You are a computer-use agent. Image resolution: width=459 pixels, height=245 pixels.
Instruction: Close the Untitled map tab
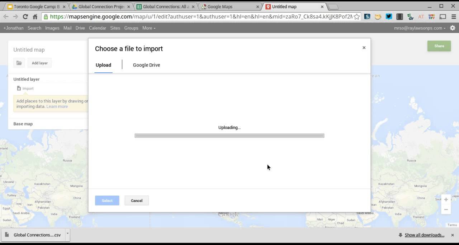click(322, 7)
